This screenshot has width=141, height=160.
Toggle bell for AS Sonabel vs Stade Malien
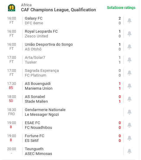point(129,99)
